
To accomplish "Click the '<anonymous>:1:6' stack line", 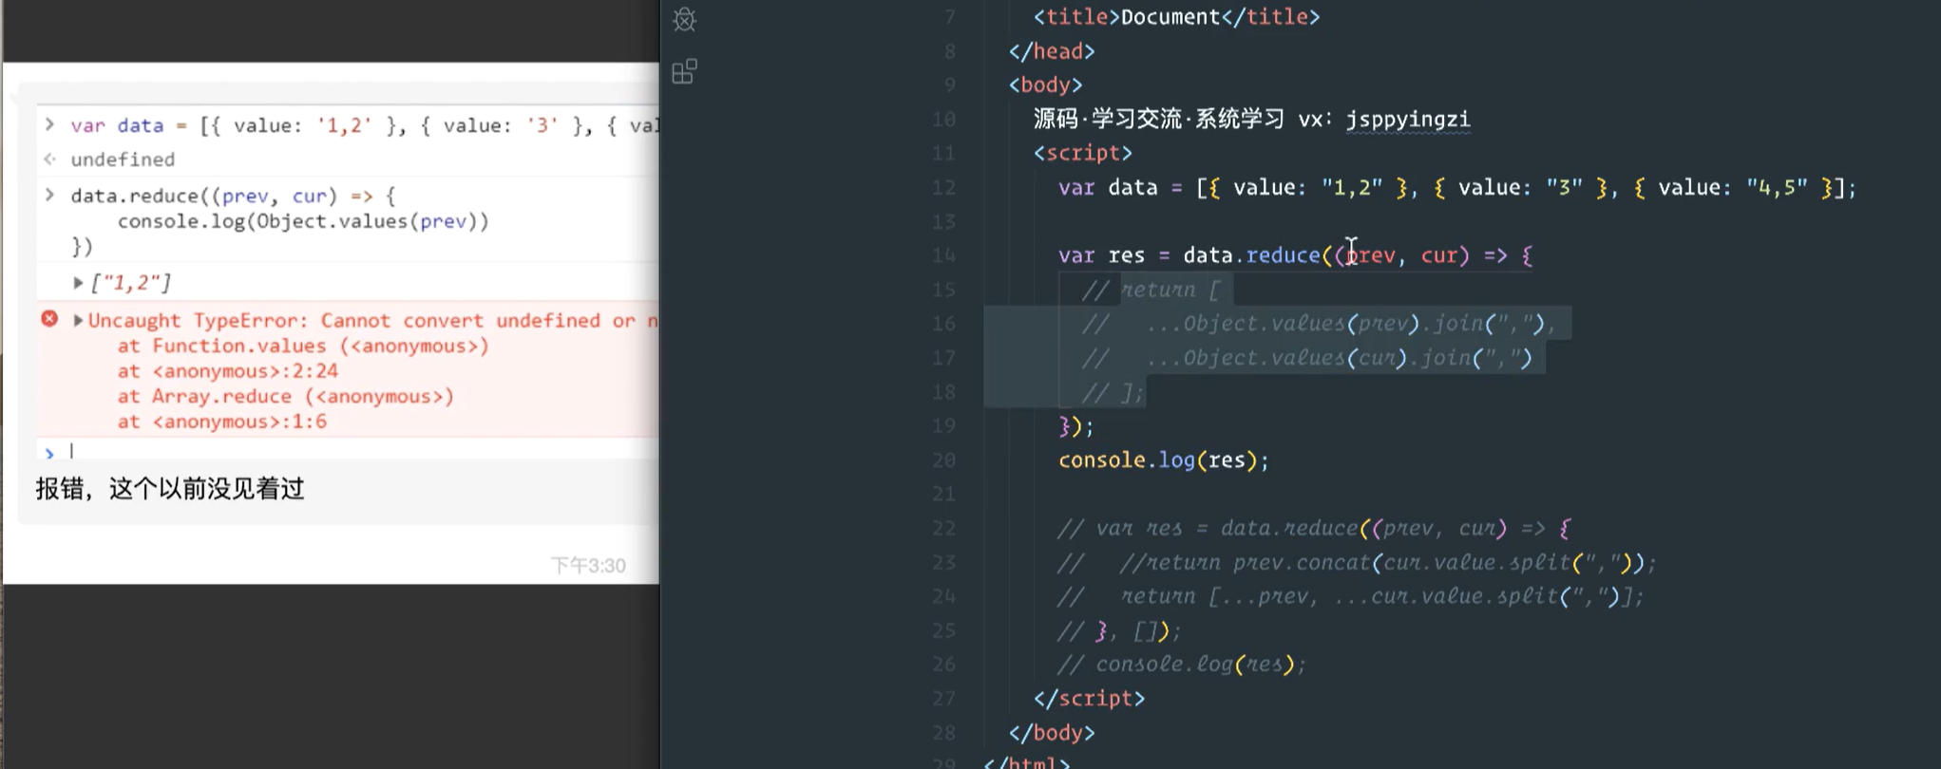I will [x=222, y=422].
